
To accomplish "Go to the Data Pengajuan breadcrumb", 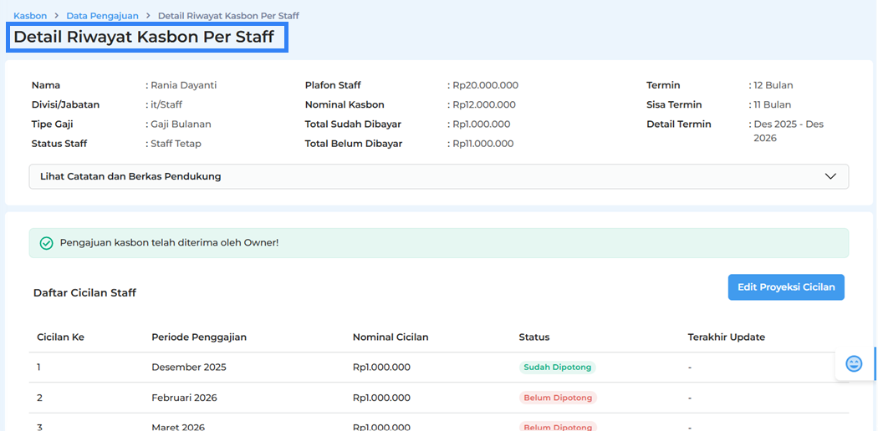I will tap(102, 16).
